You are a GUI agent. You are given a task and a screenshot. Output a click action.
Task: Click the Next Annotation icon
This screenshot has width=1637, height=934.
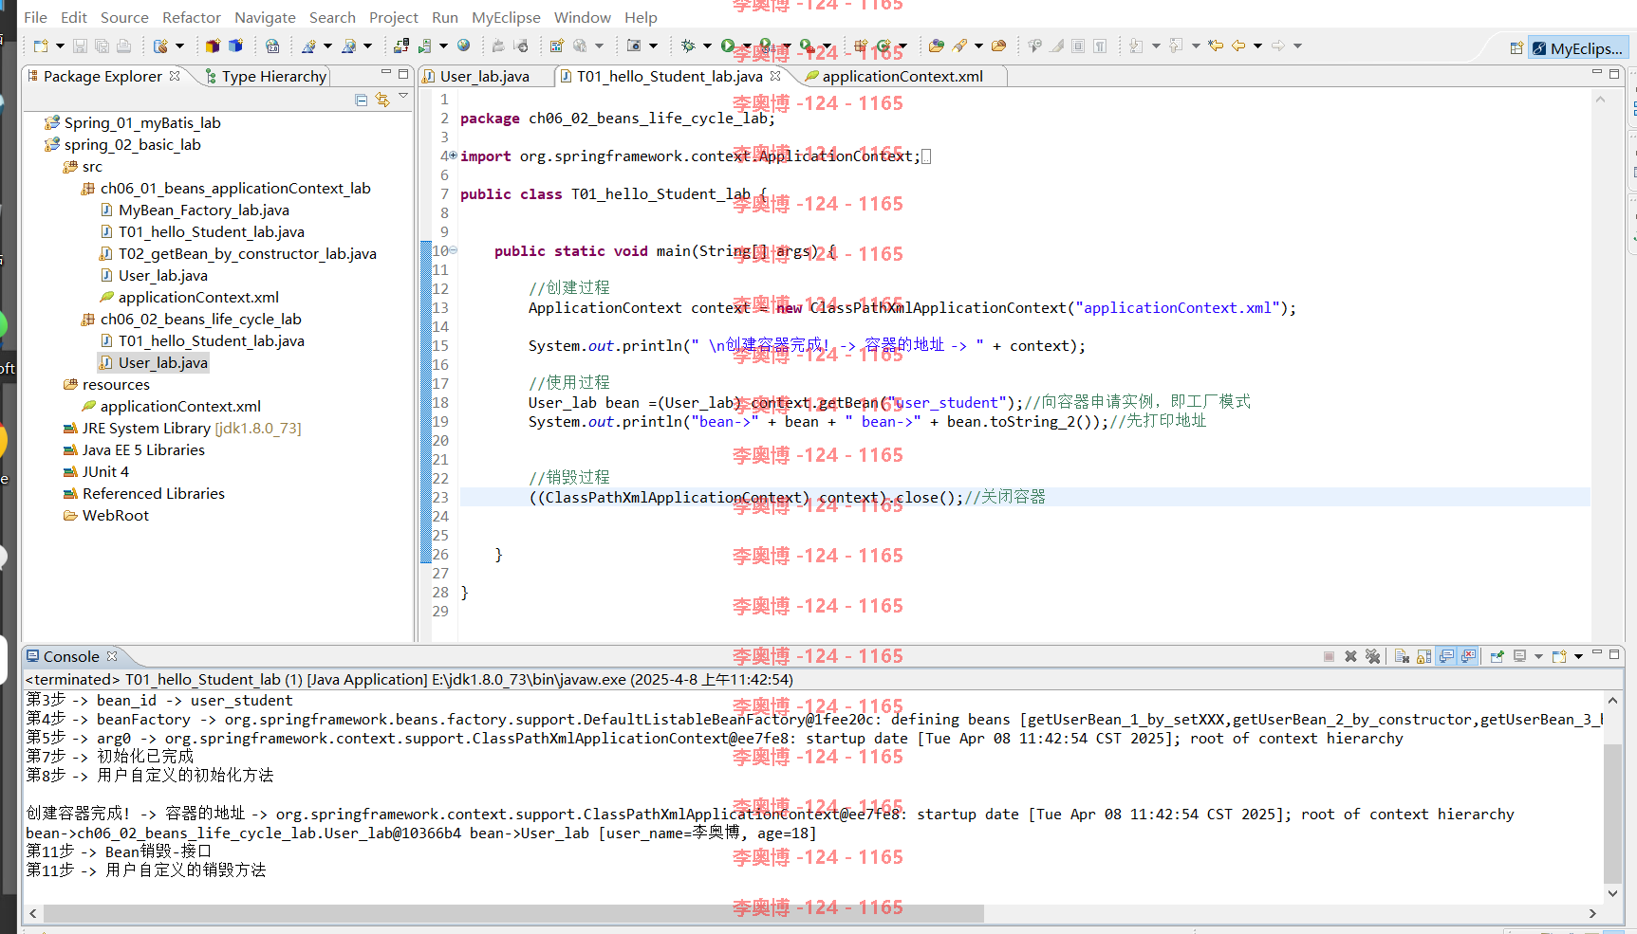pyautogui.click(x=1137, y=46)
